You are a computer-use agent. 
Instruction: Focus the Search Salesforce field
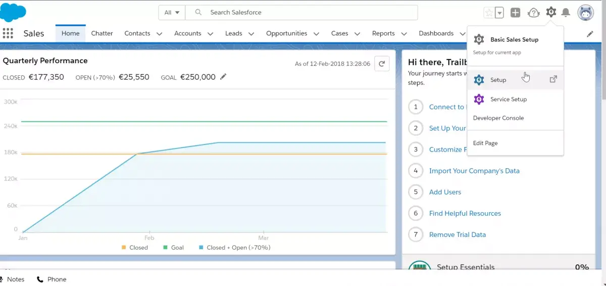pyautogui.click(x=301, y=13)
